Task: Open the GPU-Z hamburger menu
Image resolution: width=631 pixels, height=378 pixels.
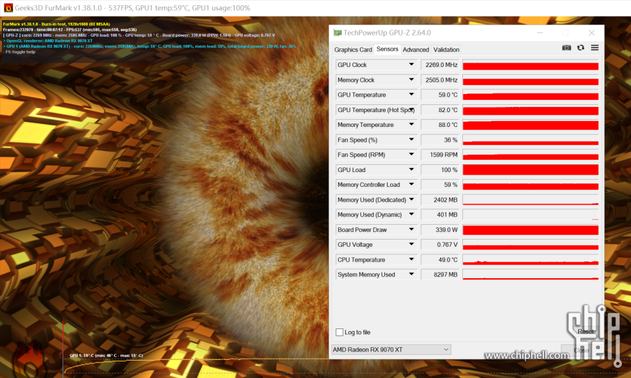Action: click(594, 48)
